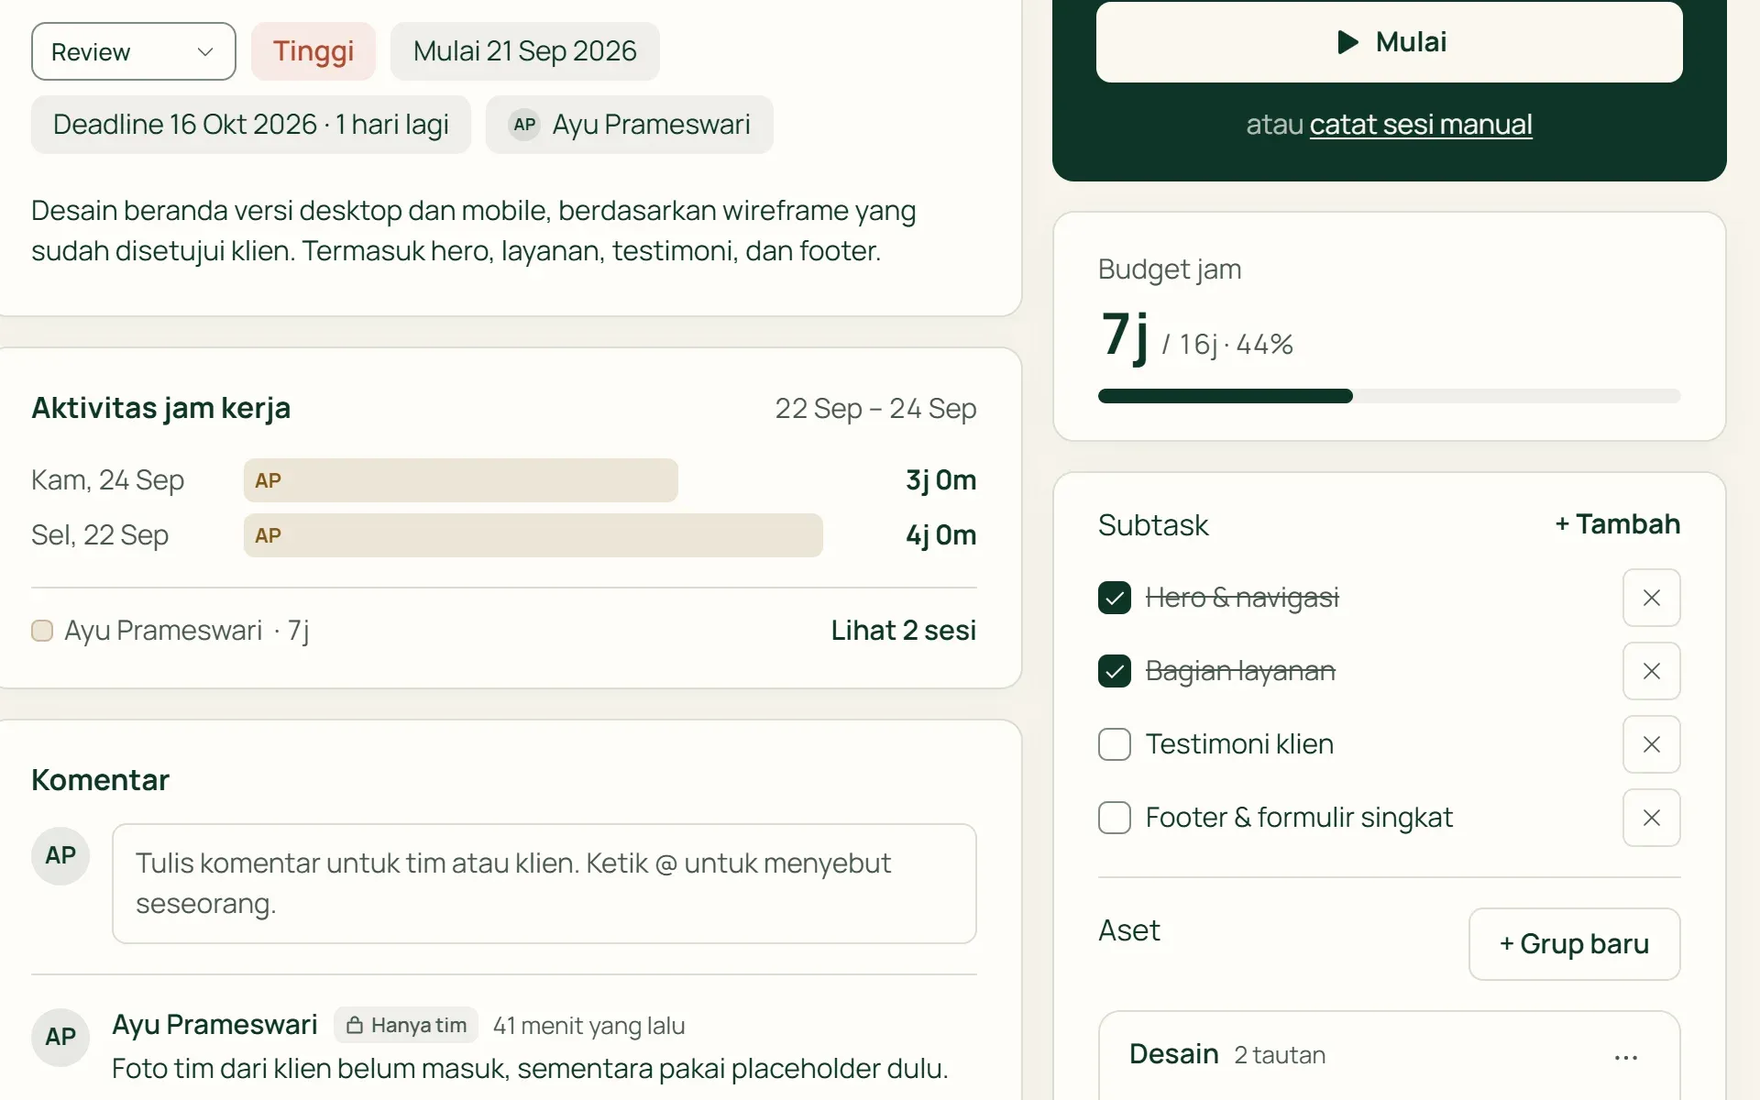Open the Desain group more options menu
The image size is (1760, 1100).
[x=1626, y=1057]
